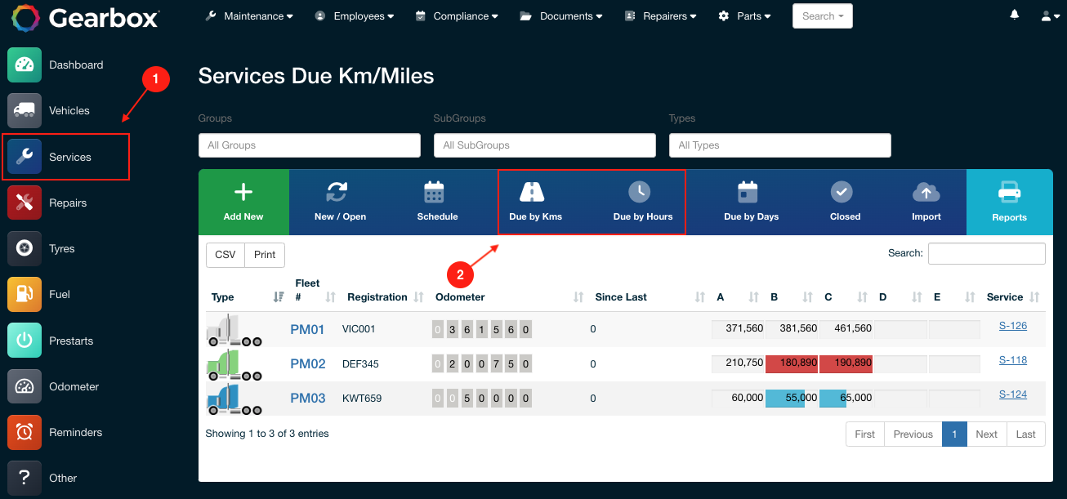Open the All Types filter dropdown

[x=779, y=145]
